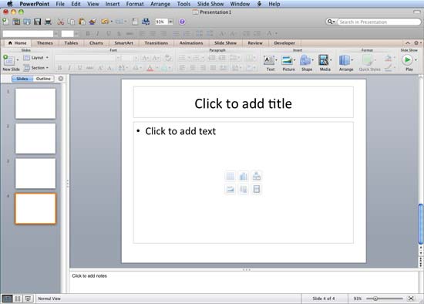Open the SmartArt ribbon tab

(x=124, y=42)
